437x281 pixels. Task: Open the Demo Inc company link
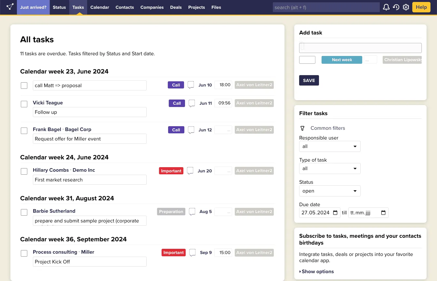click(x=84, y=170)
